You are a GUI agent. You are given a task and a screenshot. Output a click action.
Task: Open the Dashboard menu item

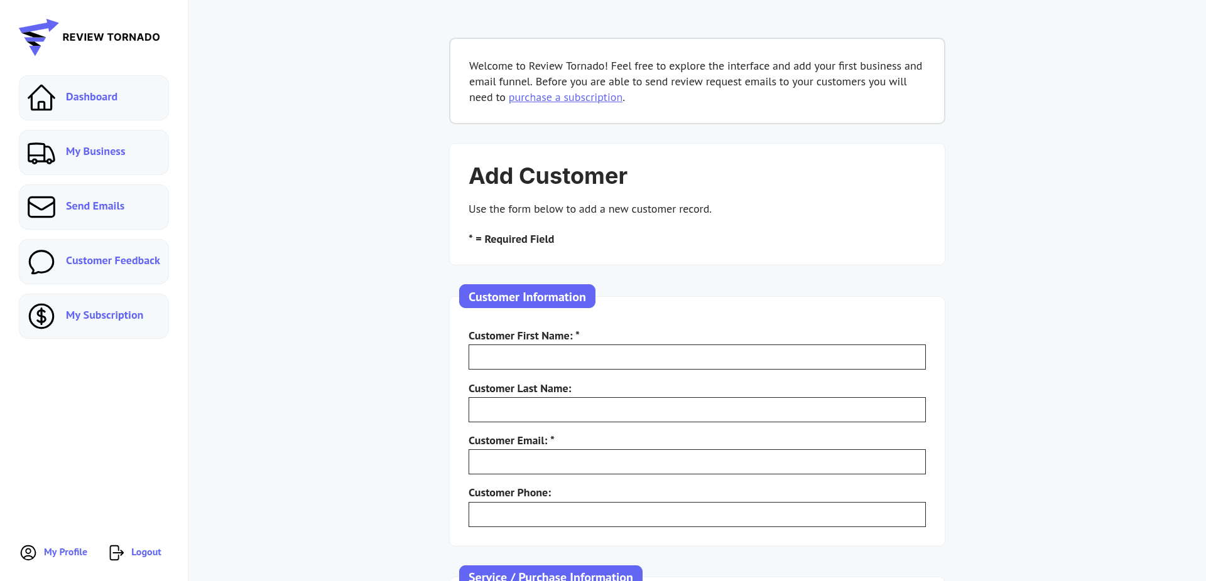coord(92,97)
